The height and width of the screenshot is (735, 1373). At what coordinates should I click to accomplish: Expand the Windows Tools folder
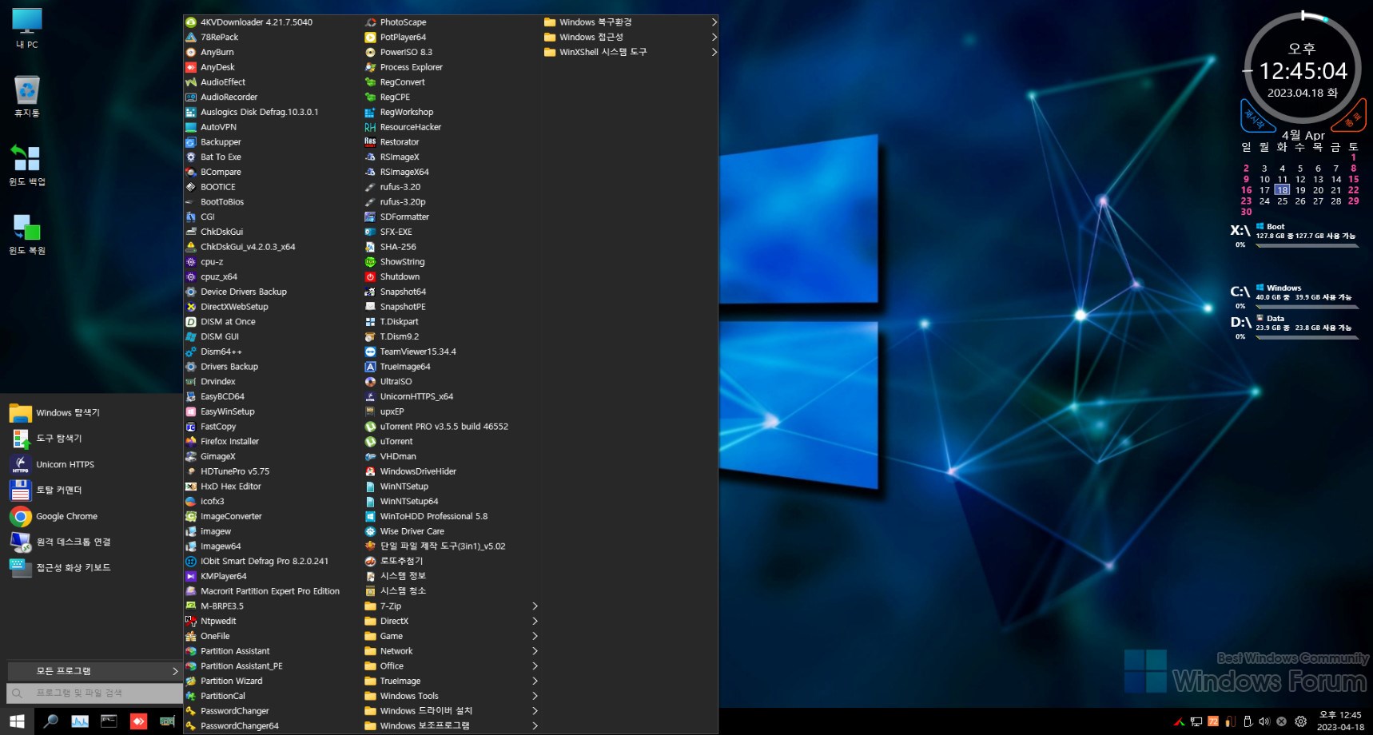point(451,696)
